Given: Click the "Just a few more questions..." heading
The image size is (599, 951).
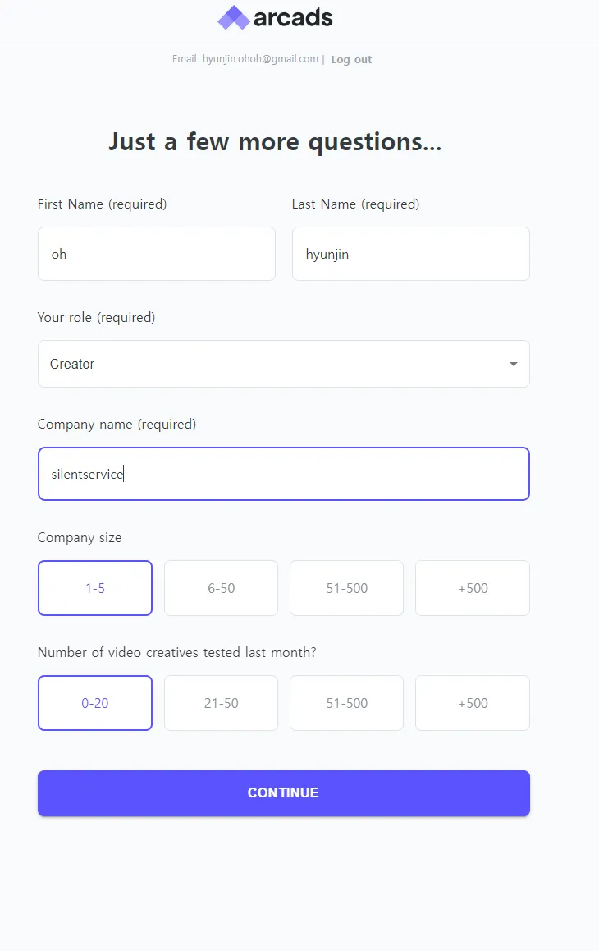Looking at the screenshot, I should (x=275, y=142).
